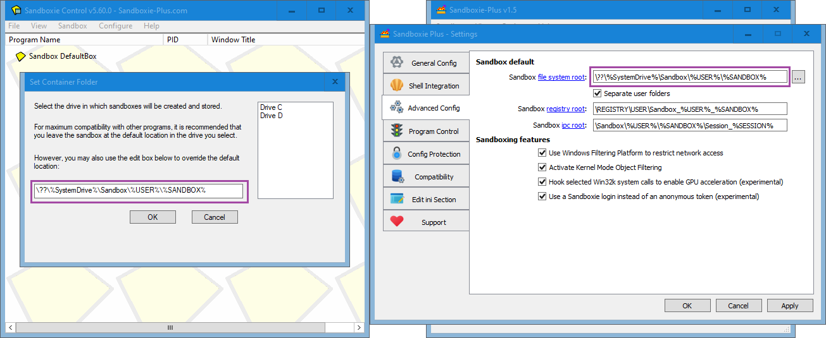Click the Config Protection padlock icon
Image resolution: width=826 pixels, height=338 pixels.
(397, 154)
